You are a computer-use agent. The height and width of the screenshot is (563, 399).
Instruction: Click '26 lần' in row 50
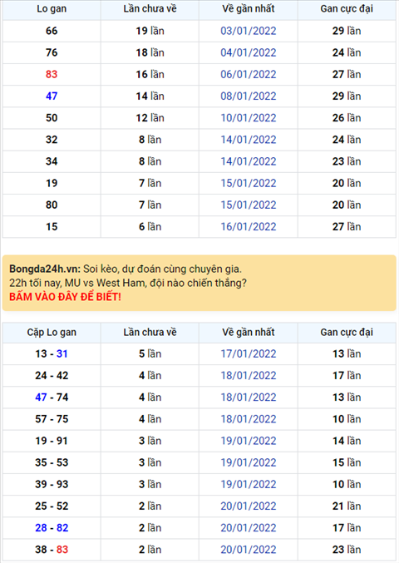pos(347,118)
